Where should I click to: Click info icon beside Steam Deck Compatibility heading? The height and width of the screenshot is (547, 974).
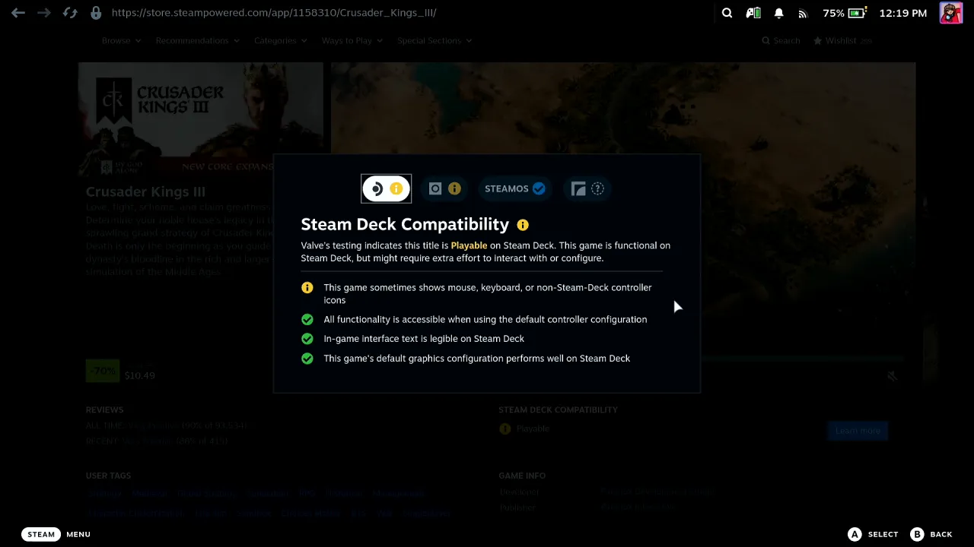click(x=523, y=225)
